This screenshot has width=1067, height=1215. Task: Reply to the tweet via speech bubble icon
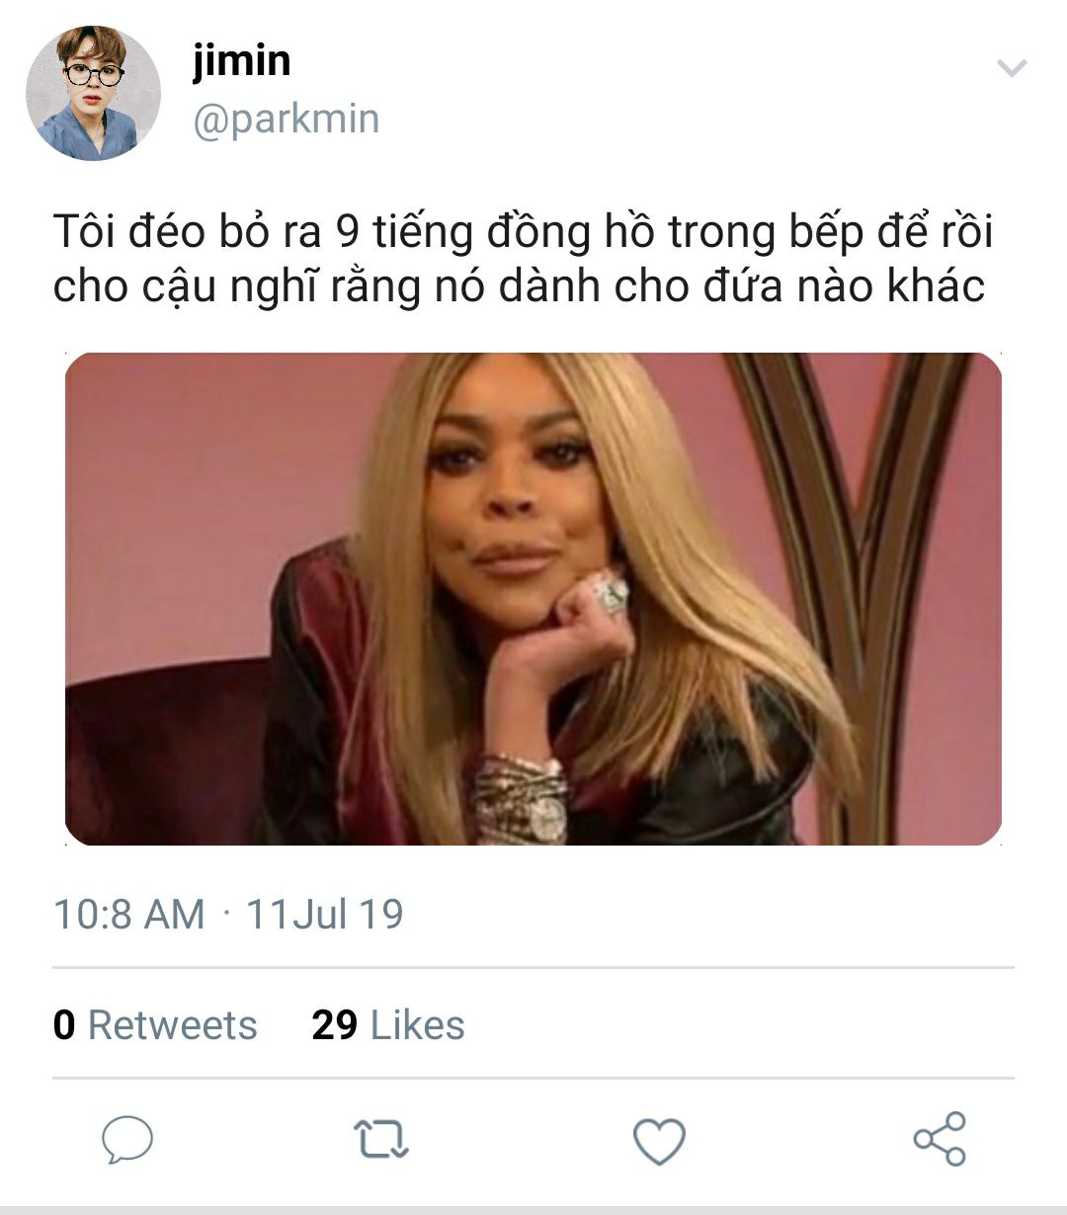point(127,1140)
